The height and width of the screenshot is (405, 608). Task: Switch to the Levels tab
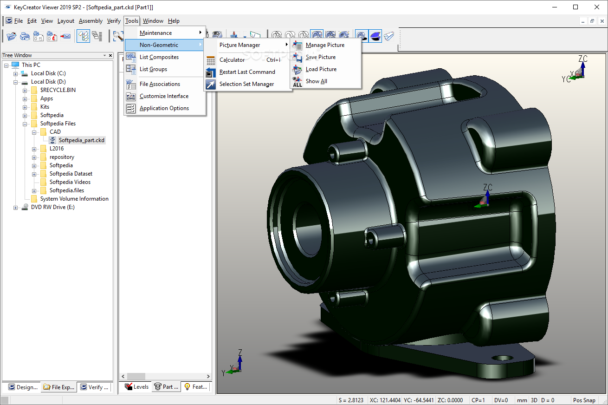tap(136, 386)
